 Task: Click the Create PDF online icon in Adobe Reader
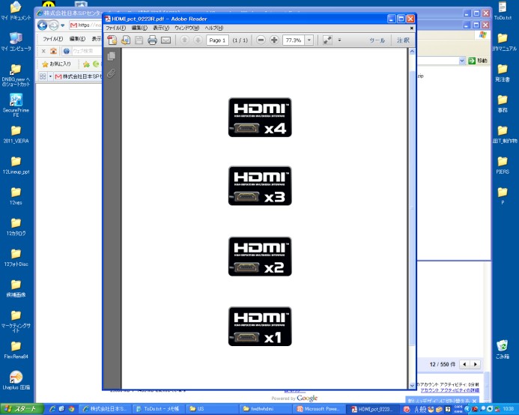click(x=112, y=40)
